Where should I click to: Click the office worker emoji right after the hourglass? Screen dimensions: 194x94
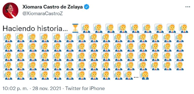(85, 28)
